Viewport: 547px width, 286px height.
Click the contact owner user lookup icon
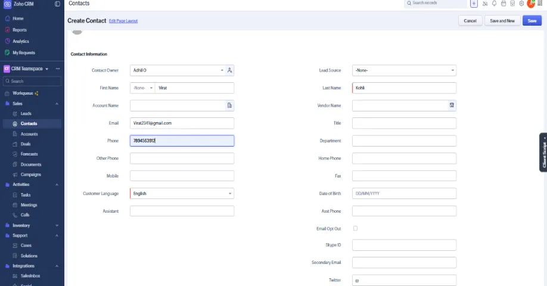[x=229, y=70]
